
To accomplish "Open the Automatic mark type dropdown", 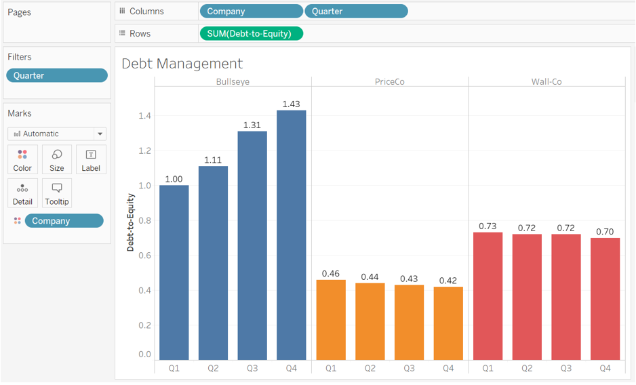I will click(x=57, y=134).
